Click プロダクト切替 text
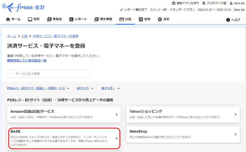 216,3
